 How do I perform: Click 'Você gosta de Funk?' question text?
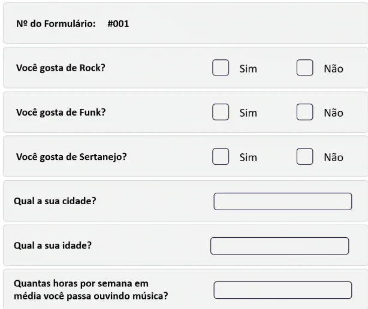pyautogui.click(x=61, y=112)
